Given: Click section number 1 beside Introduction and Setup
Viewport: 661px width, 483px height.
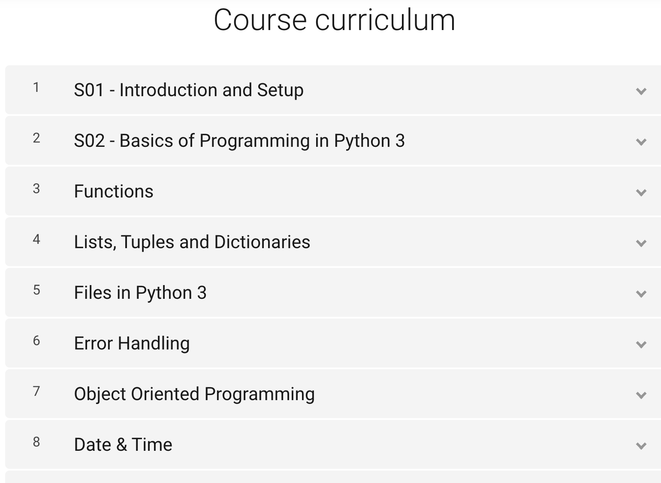Looking at the screenshot, I should [36, 88].
